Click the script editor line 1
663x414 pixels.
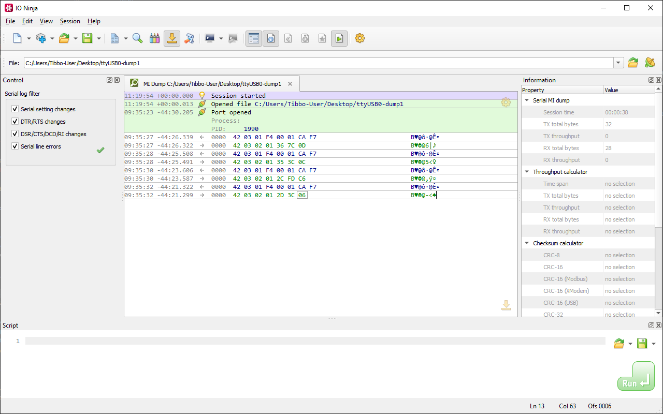[x=315, y=341]
